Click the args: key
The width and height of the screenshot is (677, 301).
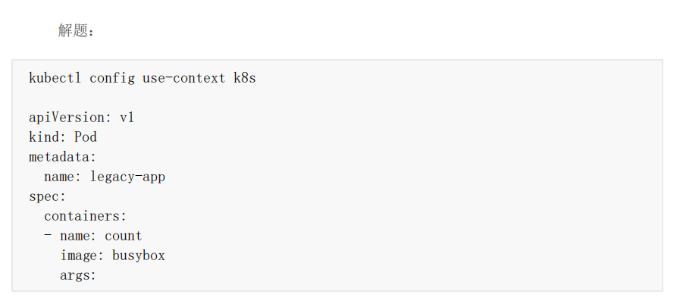(78, 275)
